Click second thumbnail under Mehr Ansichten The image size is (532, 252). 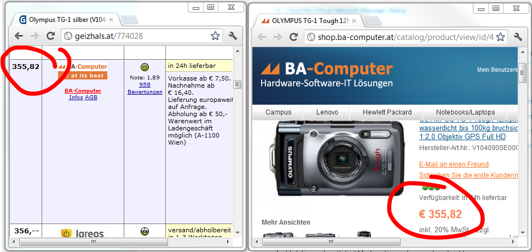coord(321,235)
